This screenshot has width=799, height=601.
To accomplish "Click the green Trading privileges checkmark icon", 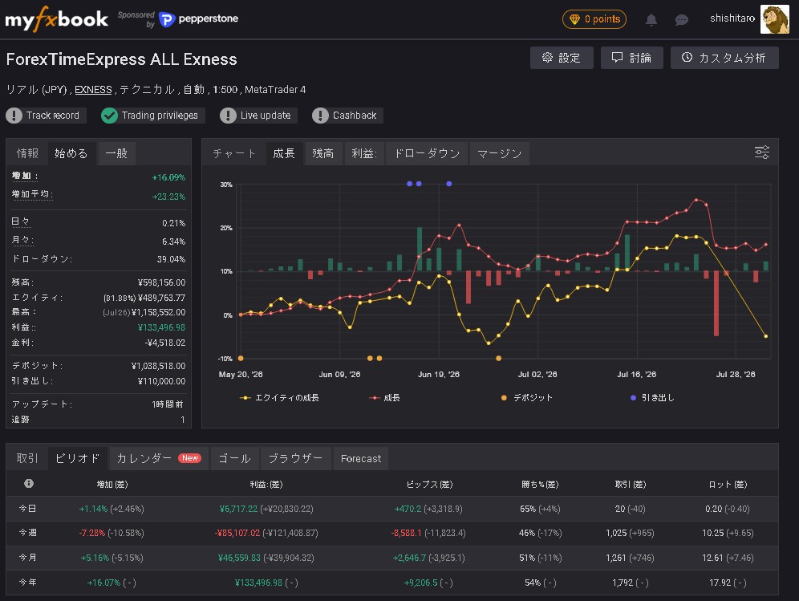I will coord(109,116).
